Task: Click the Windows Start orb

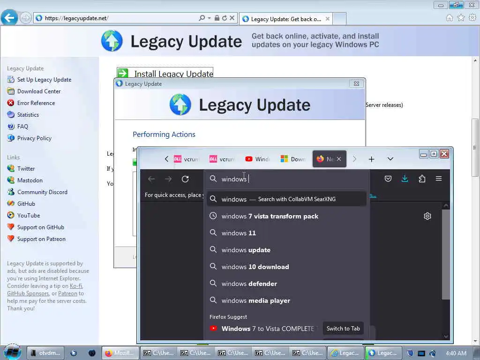Action: pos(12,352)
